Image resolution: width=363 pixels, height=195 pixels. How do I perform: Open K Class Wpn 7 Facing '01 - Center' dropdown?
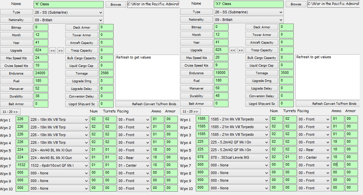click(x=134, y=165)
